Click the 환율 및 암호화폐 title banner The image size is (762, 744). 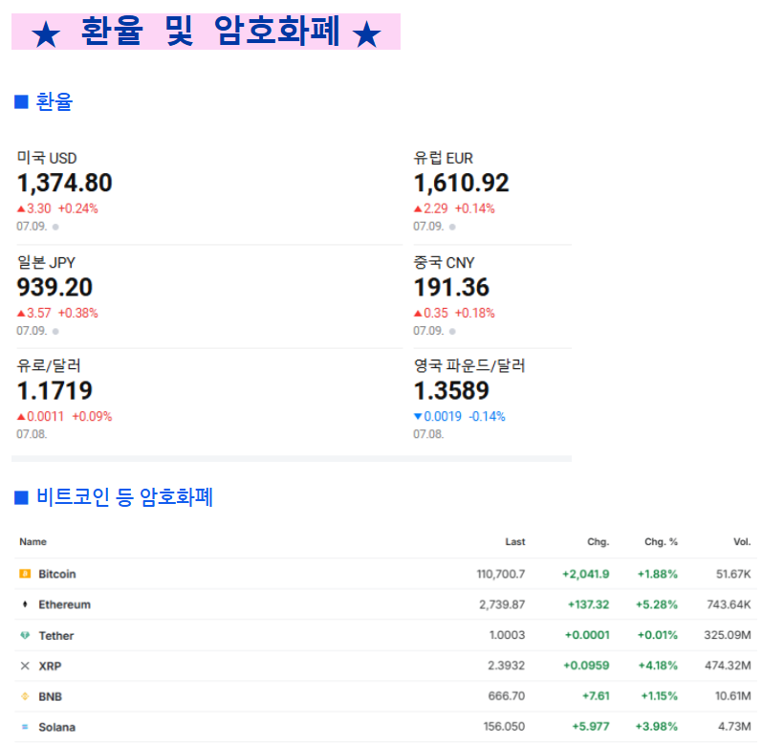pyautogui.click(x=207, y=32)
